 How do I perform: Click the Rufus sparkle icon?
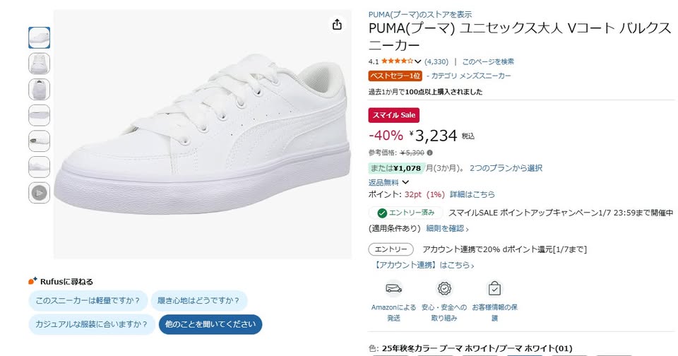[32, 281]
